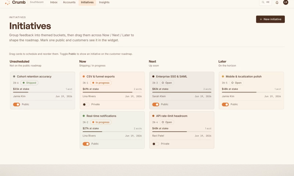
Task: Go to the Inbox tab
Action: (54, 2)
